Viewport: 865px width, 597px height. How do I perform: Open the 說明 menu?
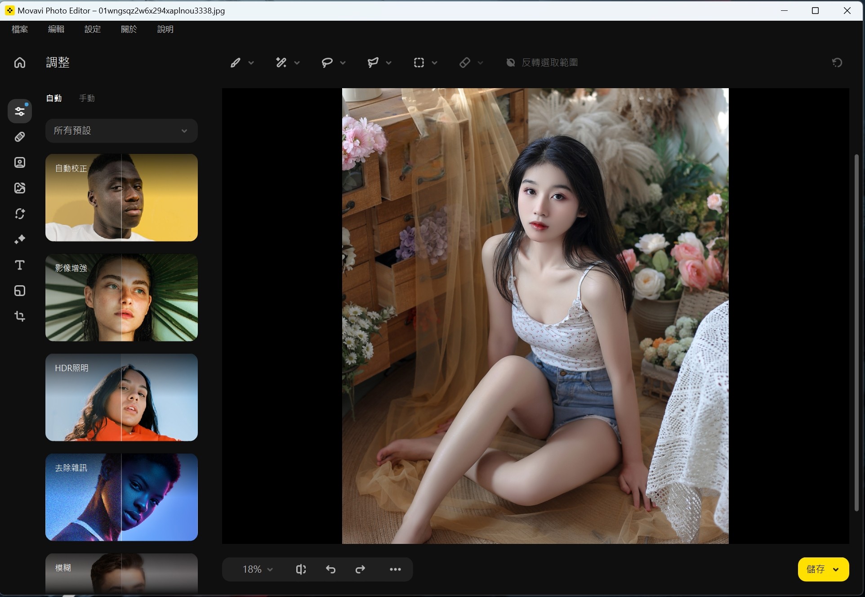pyautogui.click(x=165, y=29)
